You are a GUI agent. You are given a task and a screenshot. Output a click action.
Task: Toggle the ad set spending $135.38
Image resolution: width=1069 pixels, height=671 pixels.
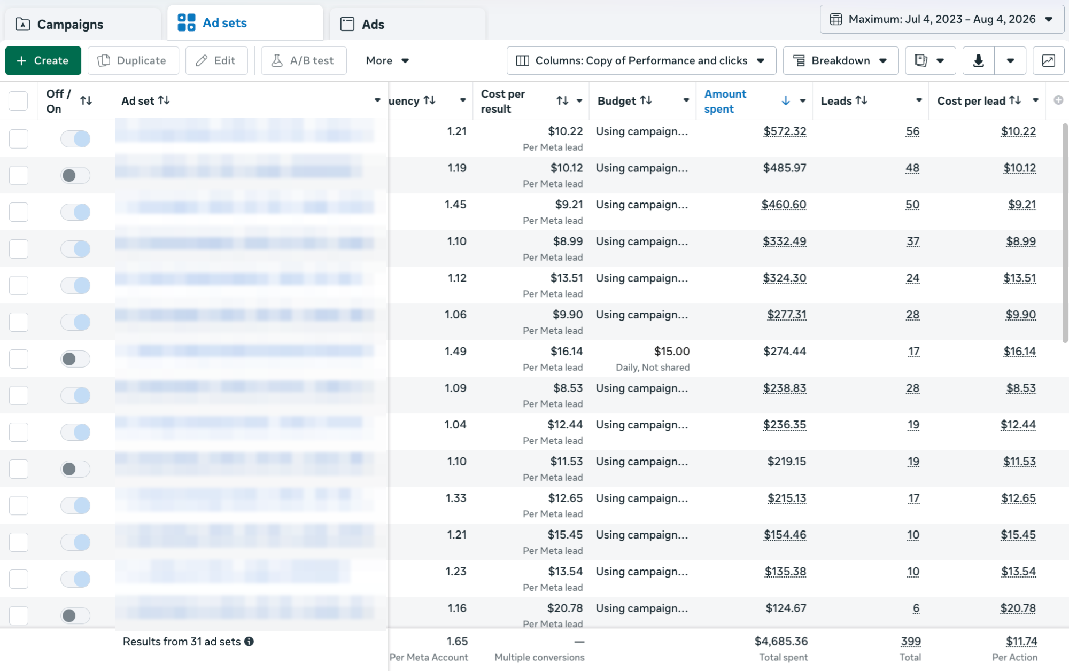point(75,579)
